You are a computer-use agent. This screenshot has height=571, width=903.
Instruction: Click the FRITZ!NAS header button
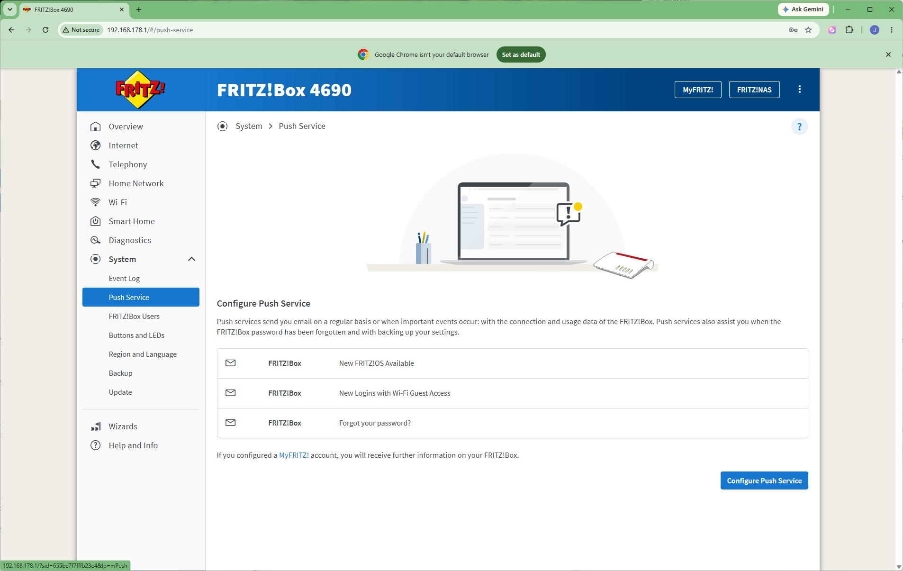click(x=754, y=90)
